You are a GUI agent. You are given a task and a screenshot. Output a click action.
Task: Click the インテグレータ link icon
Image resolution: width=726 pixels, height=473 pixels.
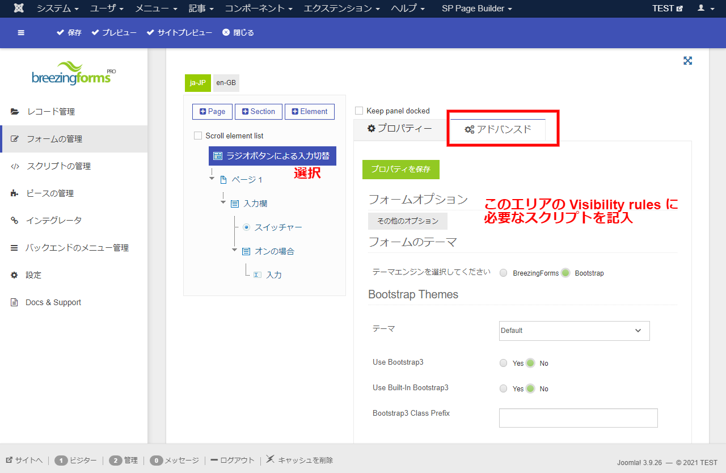[15, 221]
